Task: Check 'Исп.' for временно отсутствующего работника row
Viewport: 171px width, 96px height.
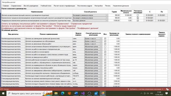Action: pos(105,47)
